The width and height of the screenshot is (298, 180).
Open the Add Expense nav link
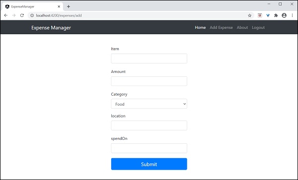221,27
